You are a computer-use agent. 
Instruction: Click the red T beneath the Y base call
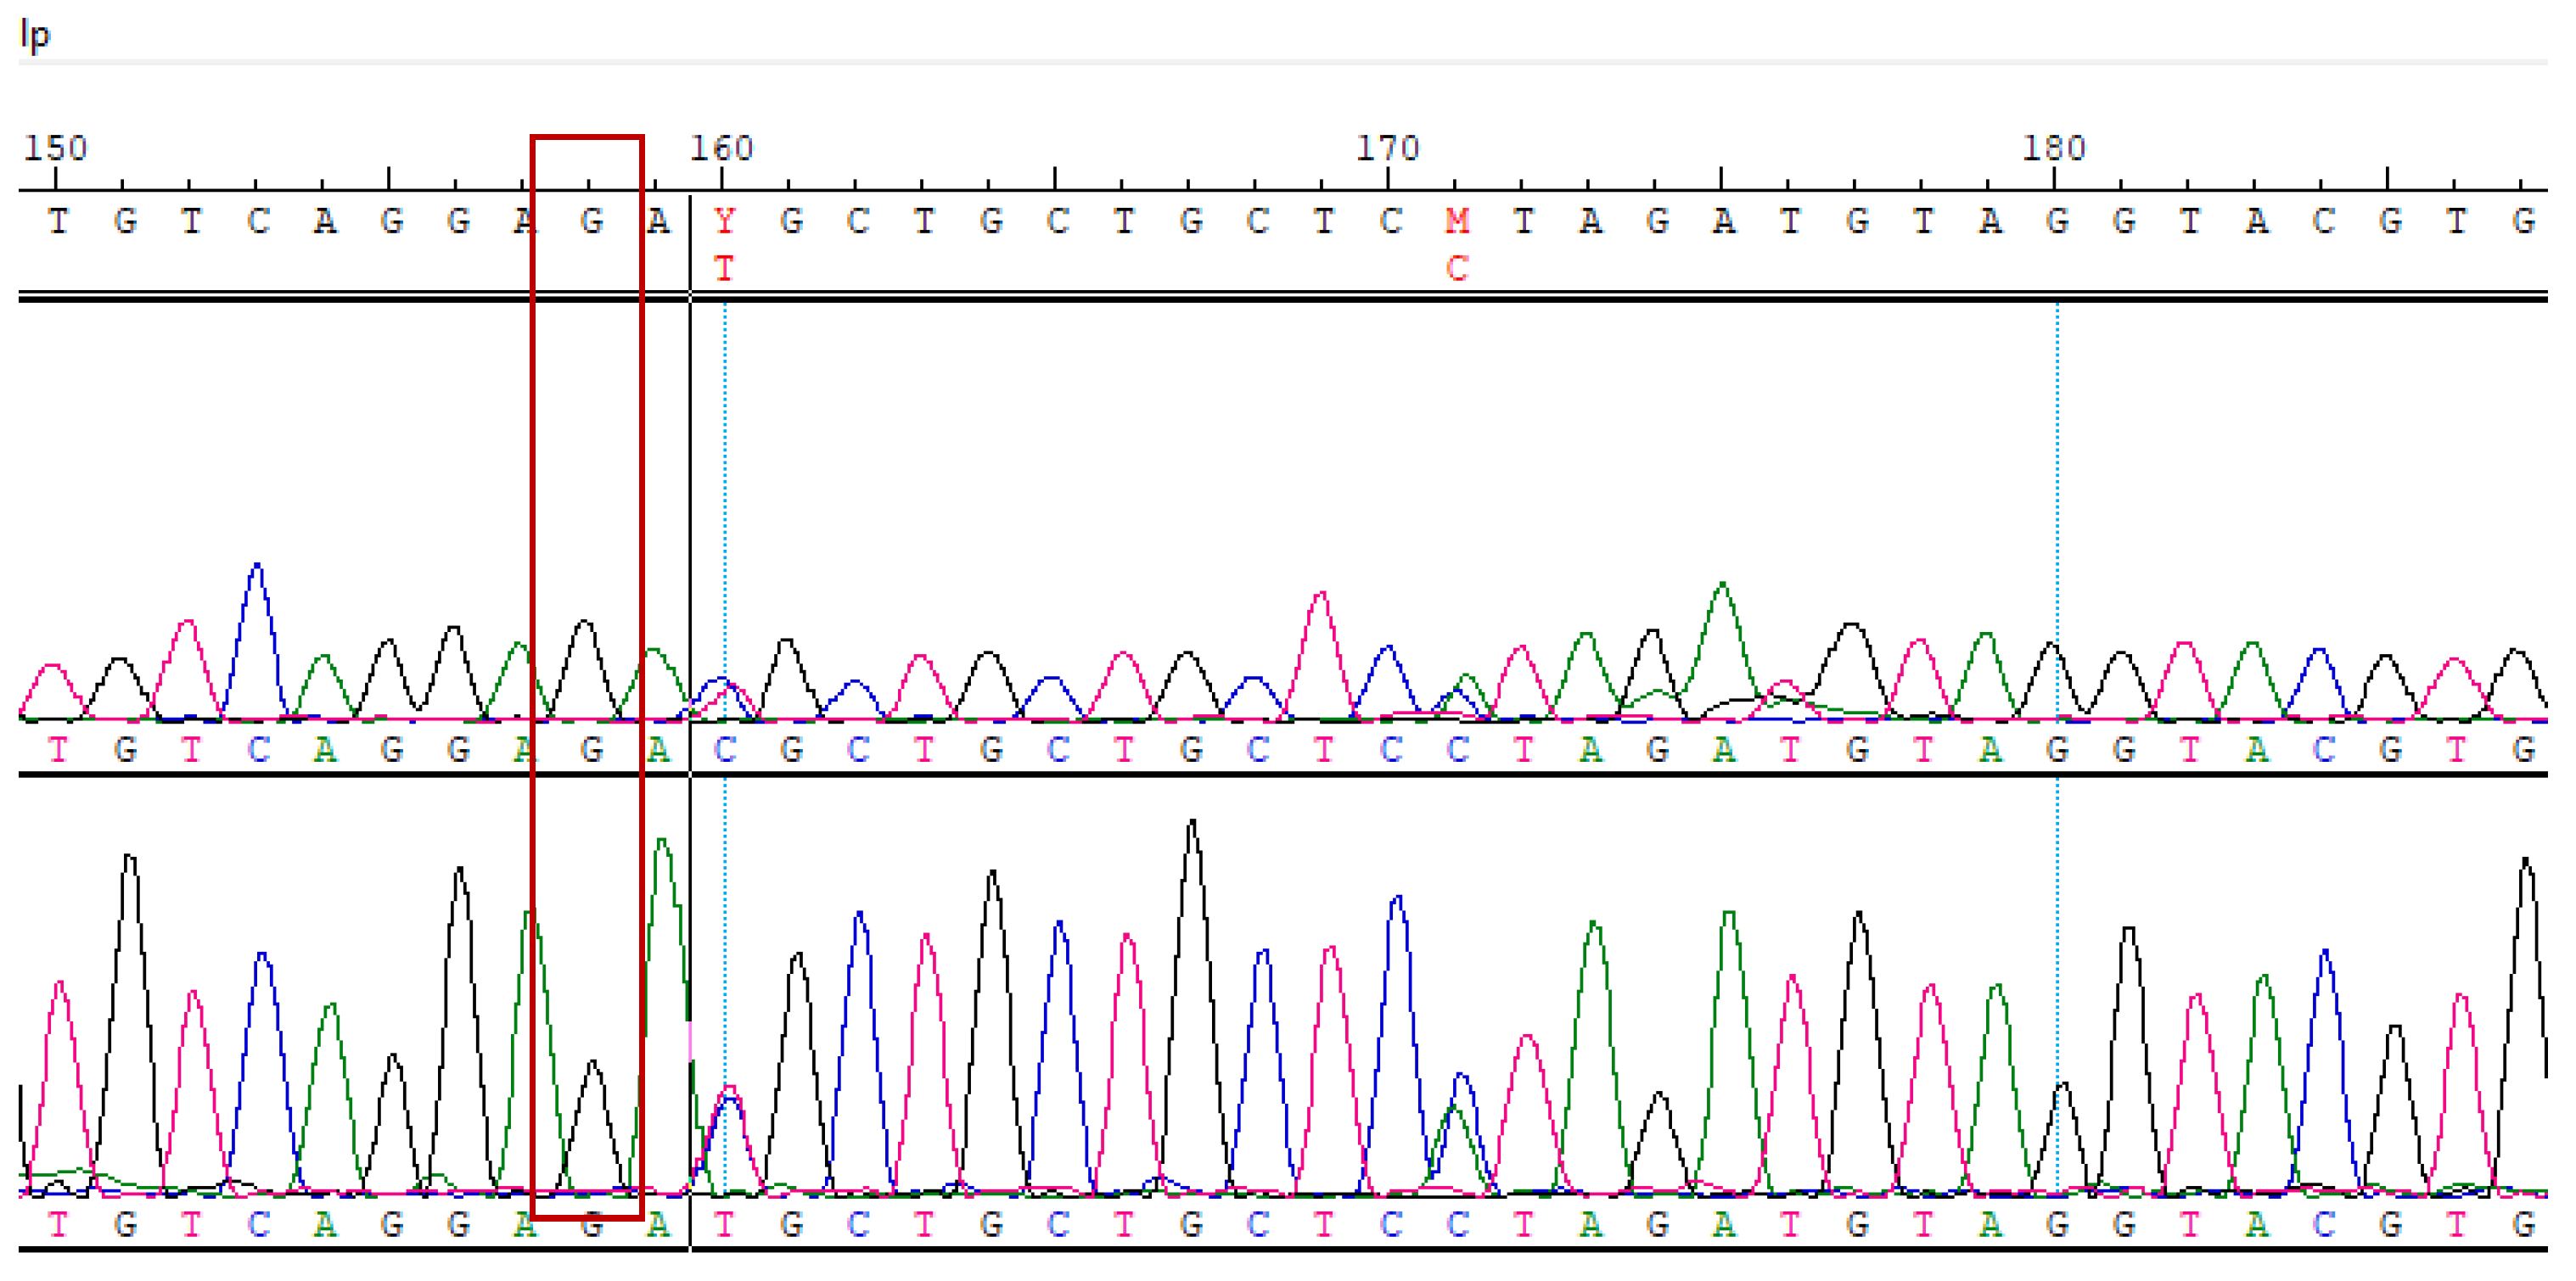click(725, 268)
